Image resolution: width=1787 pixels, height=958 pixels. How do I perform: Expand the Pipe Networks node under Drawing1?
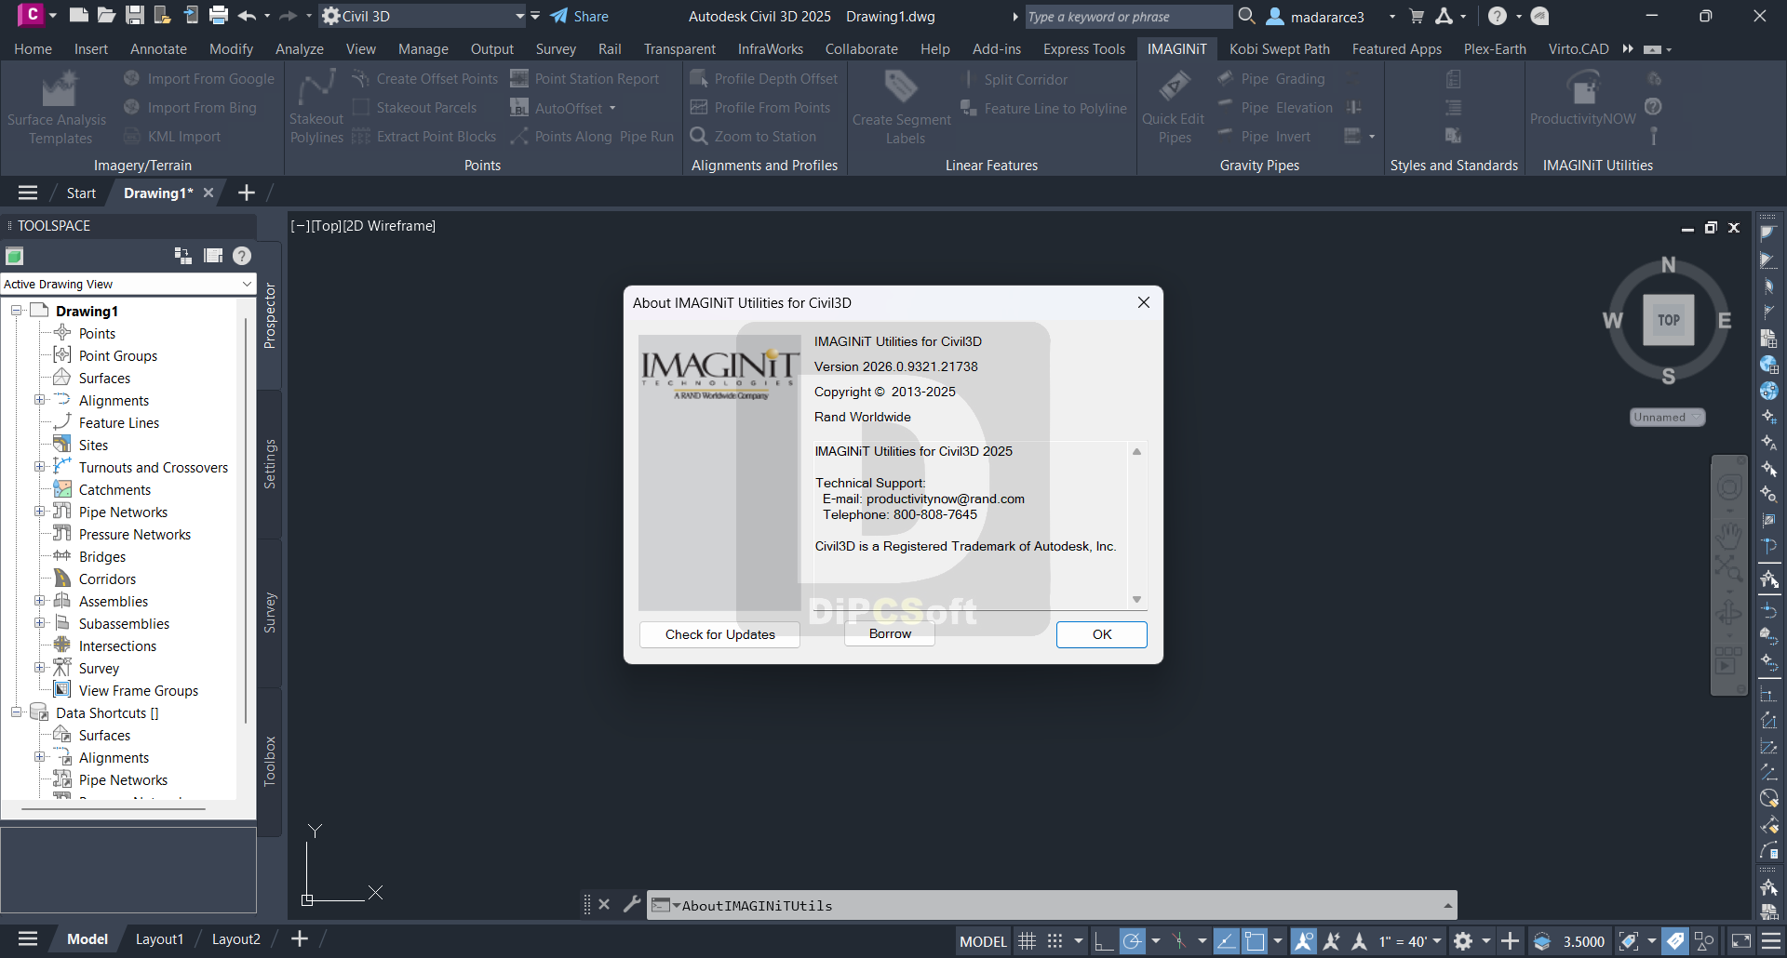click(40, 512)
